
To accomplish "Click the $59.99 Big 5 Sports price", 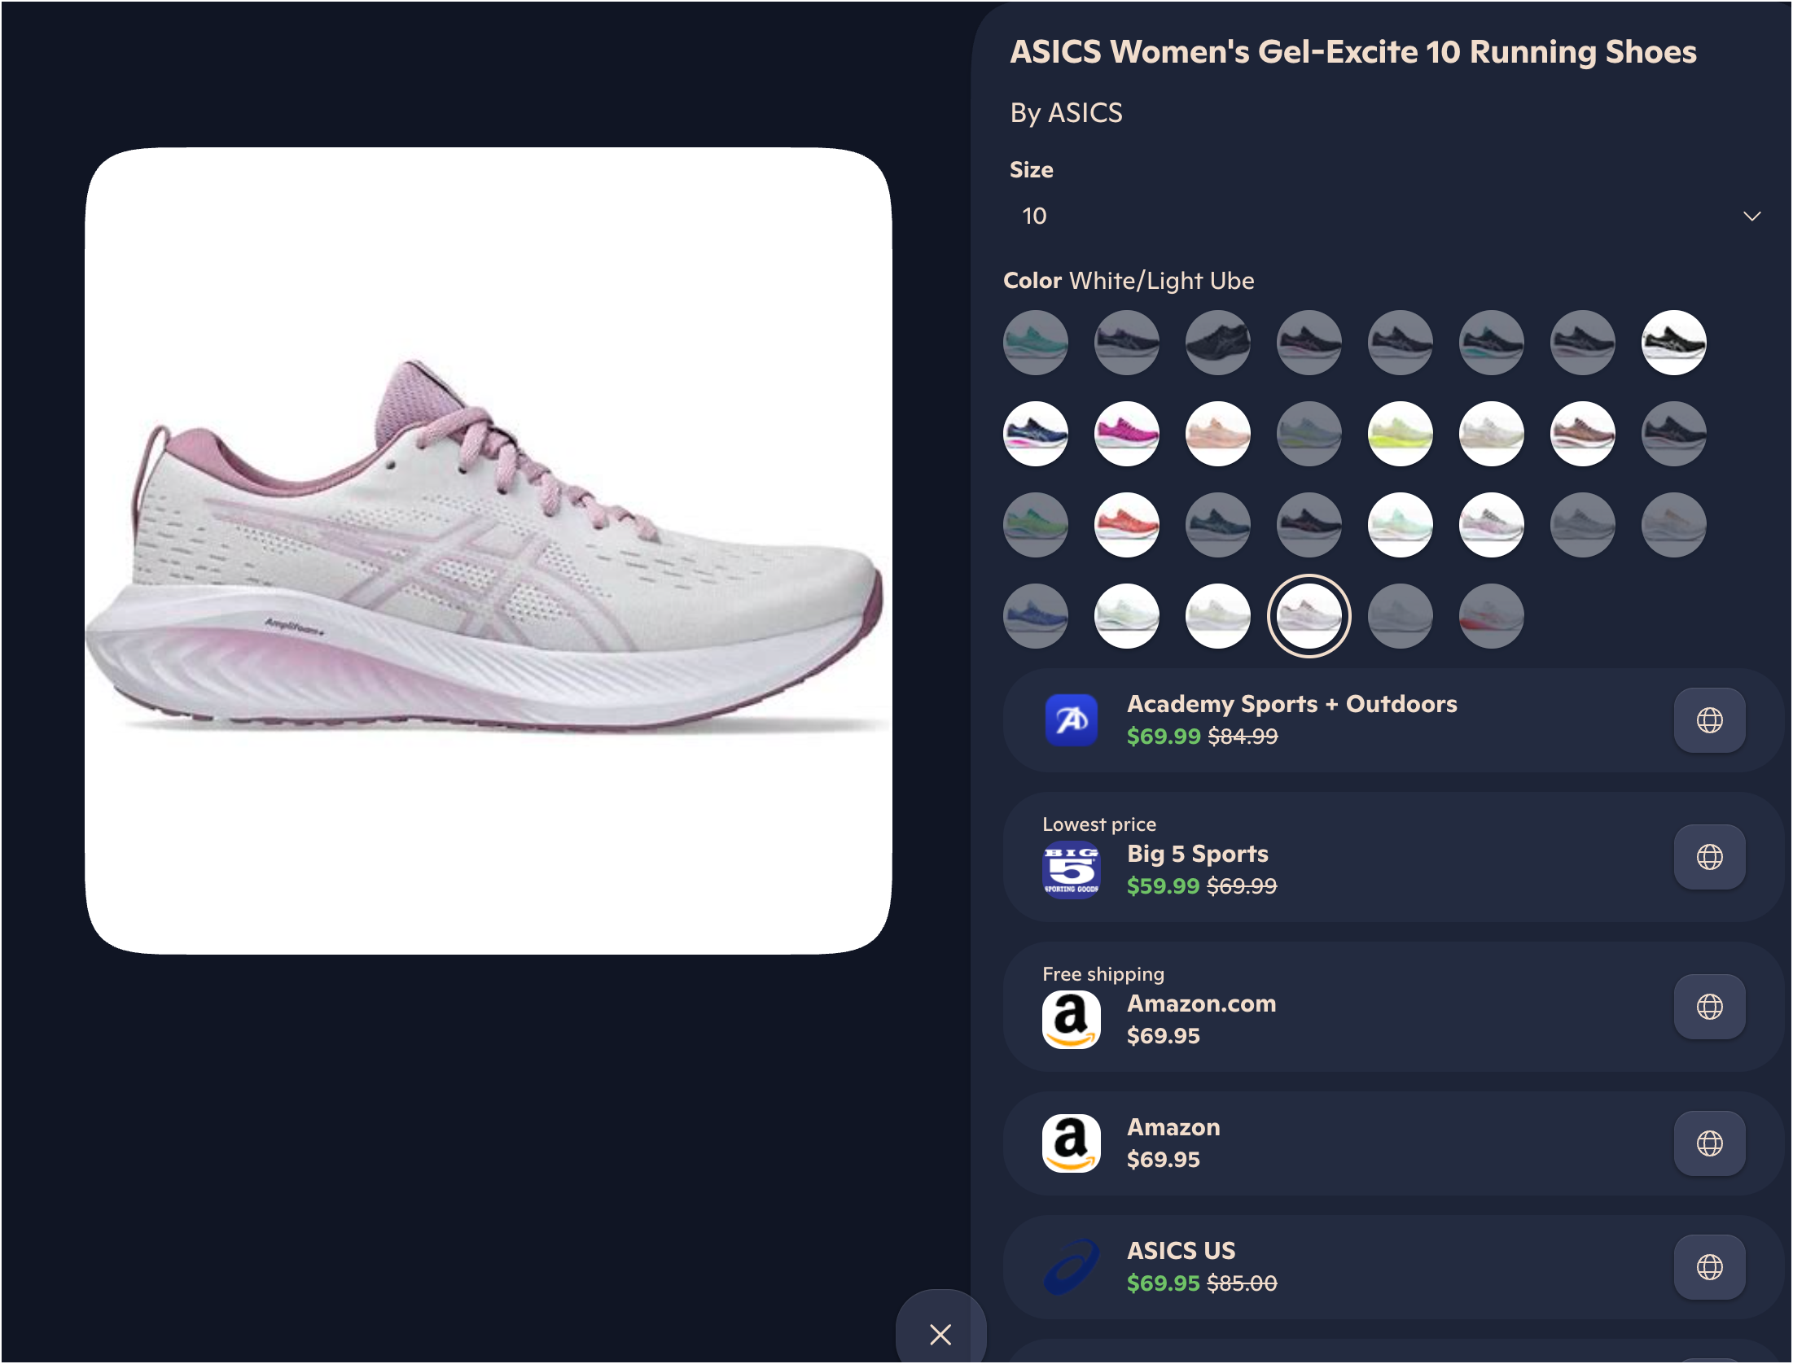I will [x=1163, y=885].
